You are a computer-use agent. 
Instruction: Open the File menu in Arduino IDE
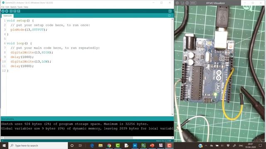click(x=3, y=7)
